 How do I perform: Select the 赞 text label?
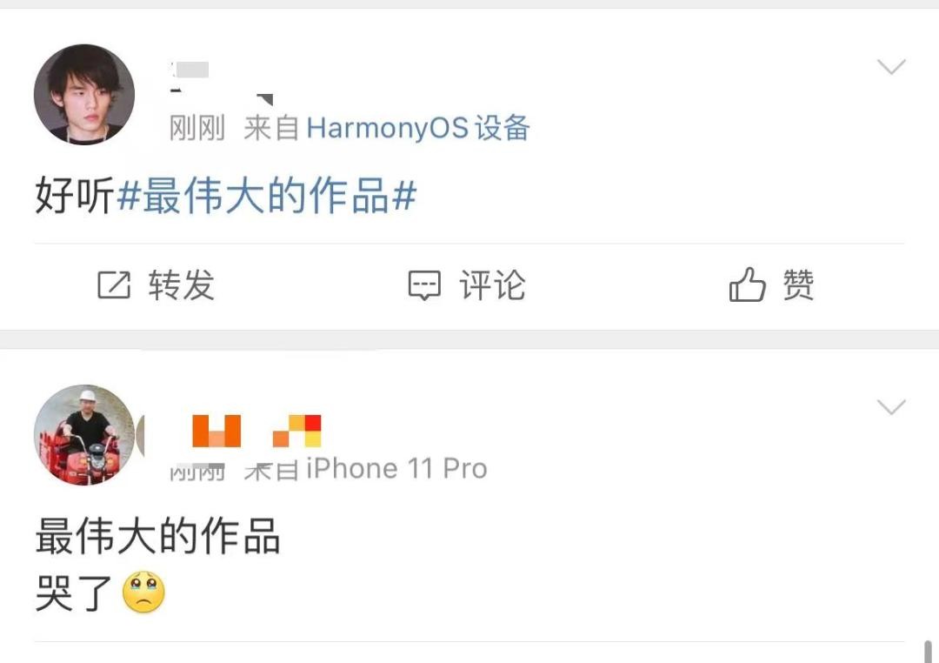tap(798, 285)
